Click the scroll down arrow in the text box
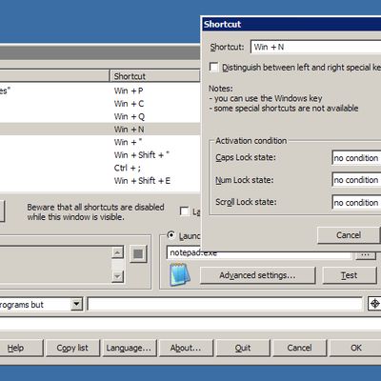 coord(117,276)
